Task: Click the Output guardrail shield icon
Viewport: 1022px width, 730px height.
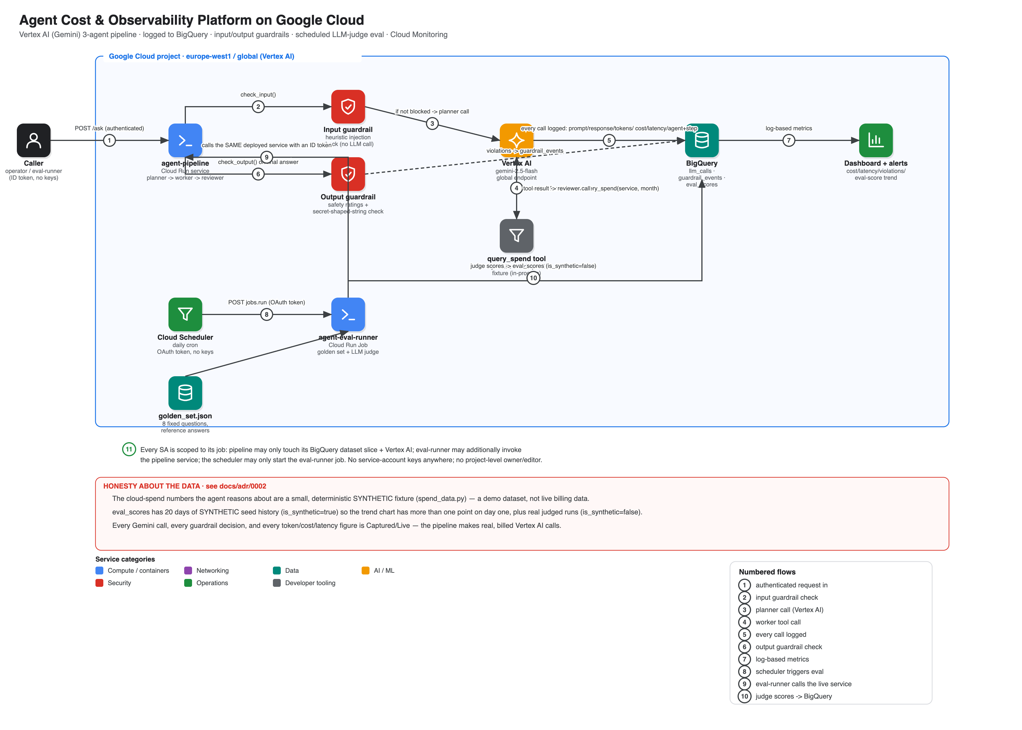Action: [x=348, y=174]
